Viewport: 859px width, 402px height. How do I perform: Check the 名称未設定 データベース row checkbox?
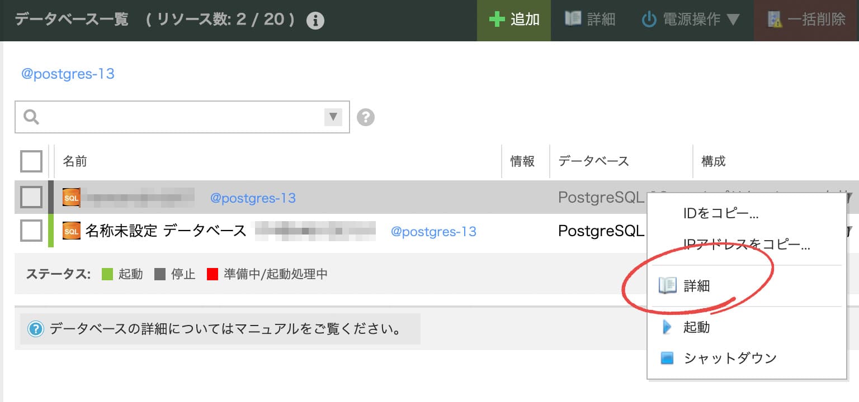(31, 230)
